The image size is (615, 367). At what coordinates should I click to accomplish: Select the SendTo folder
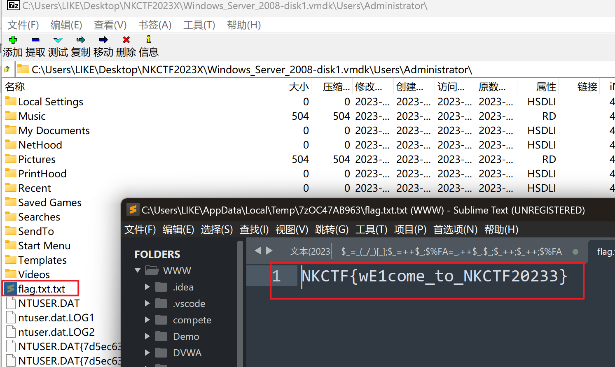(36, 231)
